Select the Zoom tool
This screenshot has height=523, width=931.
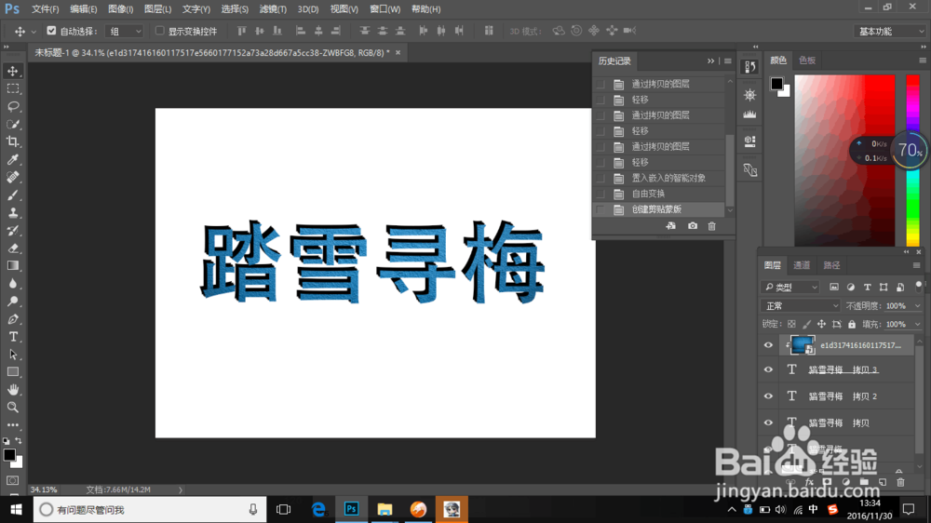pyautogui.click(x=12, y=408)
